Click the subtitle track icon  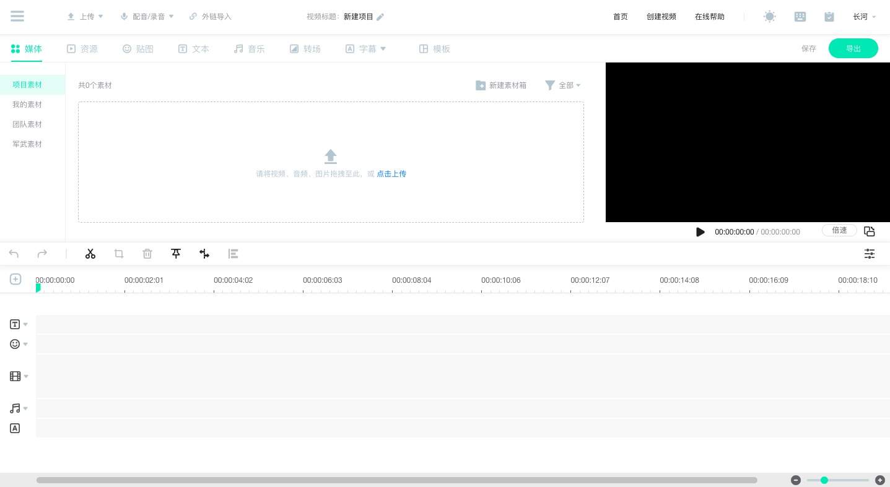point(15,428)
